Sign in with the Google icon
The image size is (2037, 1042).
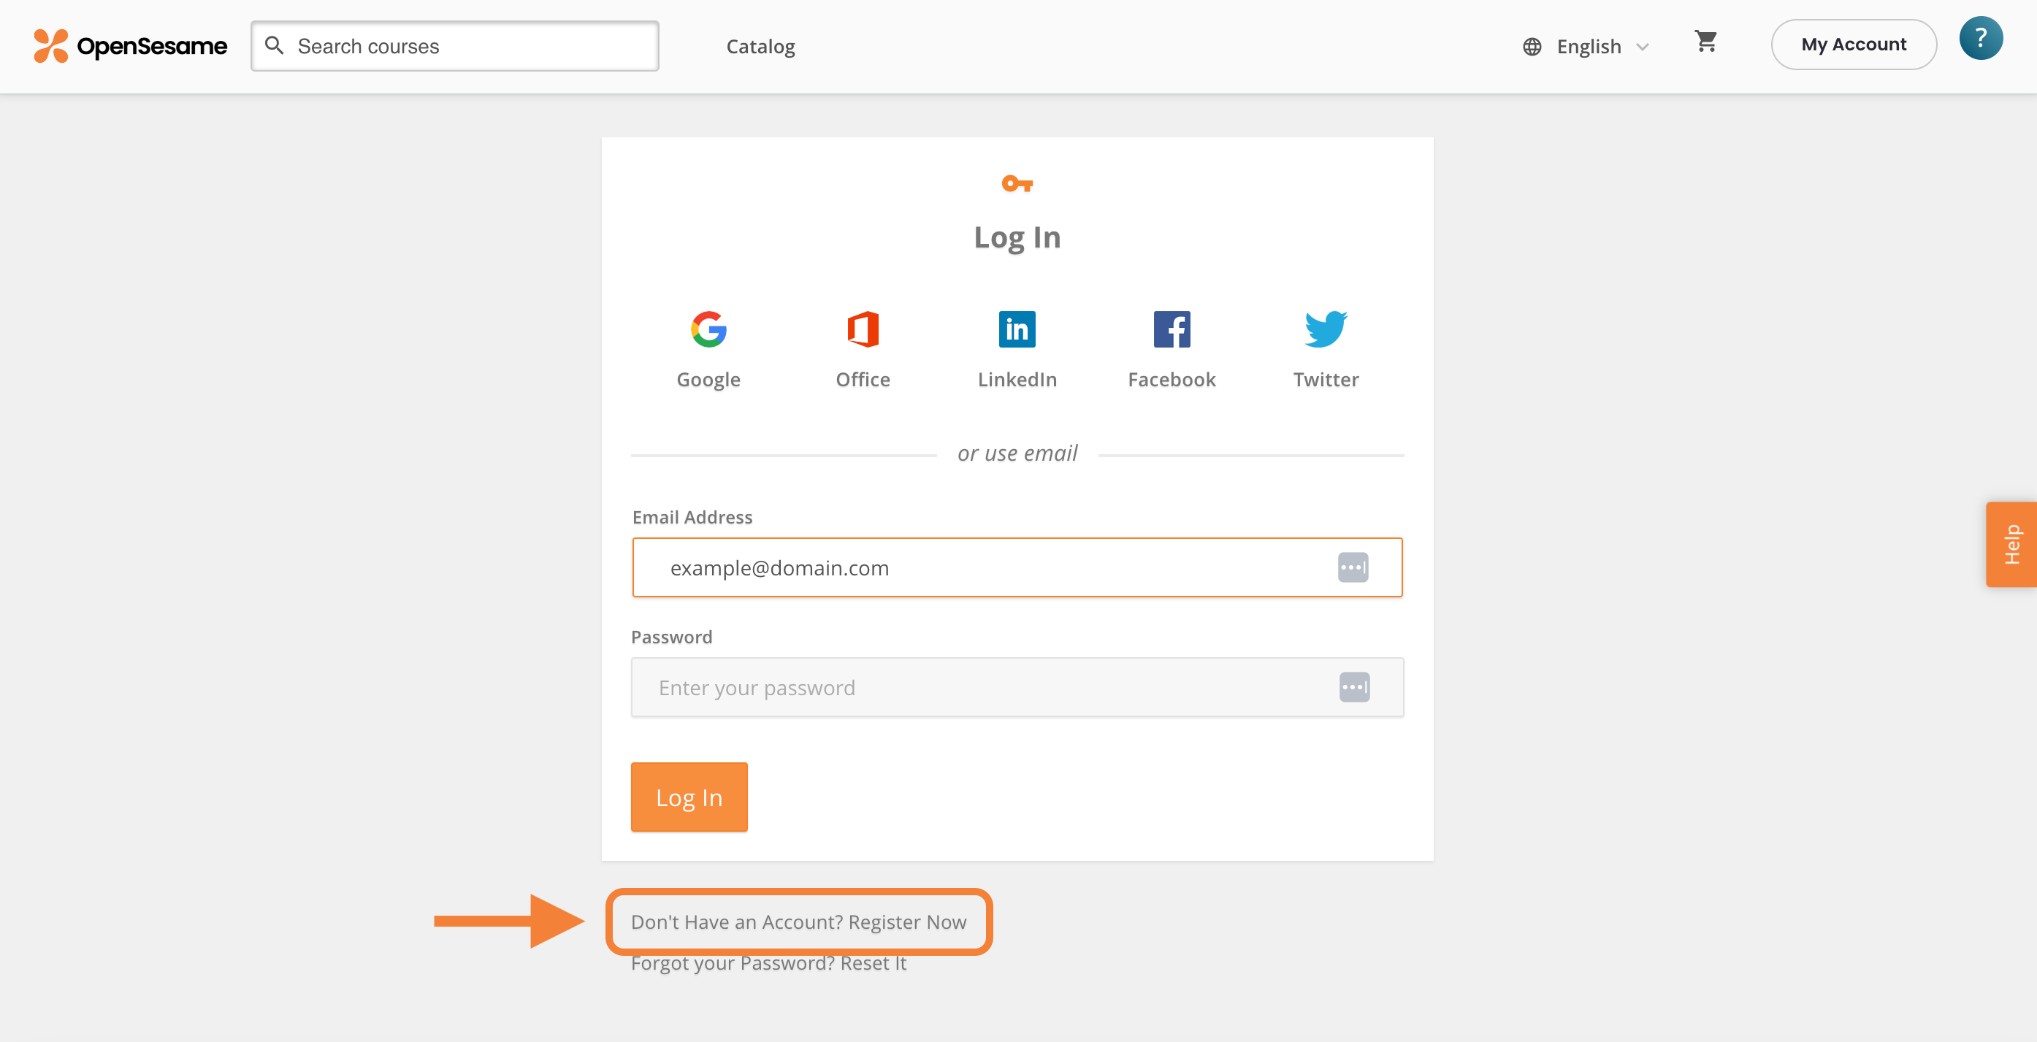tap(708, 329)
